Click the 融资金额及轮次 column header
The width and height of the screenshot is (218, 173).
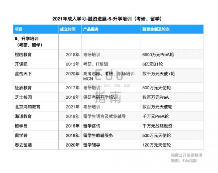tap(157, 29)
